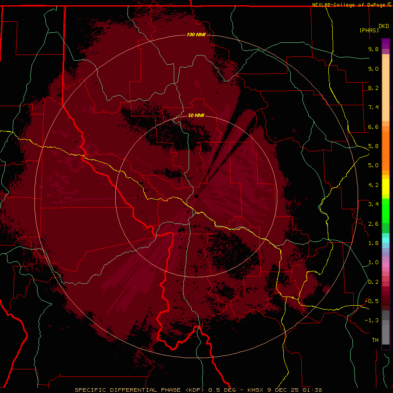The height and width of the screenshot is (393, 393).
Task: Click the 3.4 value on the color scale
Action: (373, 204)
